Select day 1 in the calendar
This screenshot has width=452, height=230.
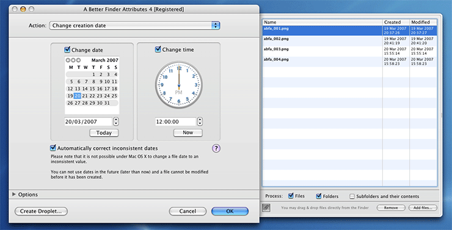(x=93, y=74)
